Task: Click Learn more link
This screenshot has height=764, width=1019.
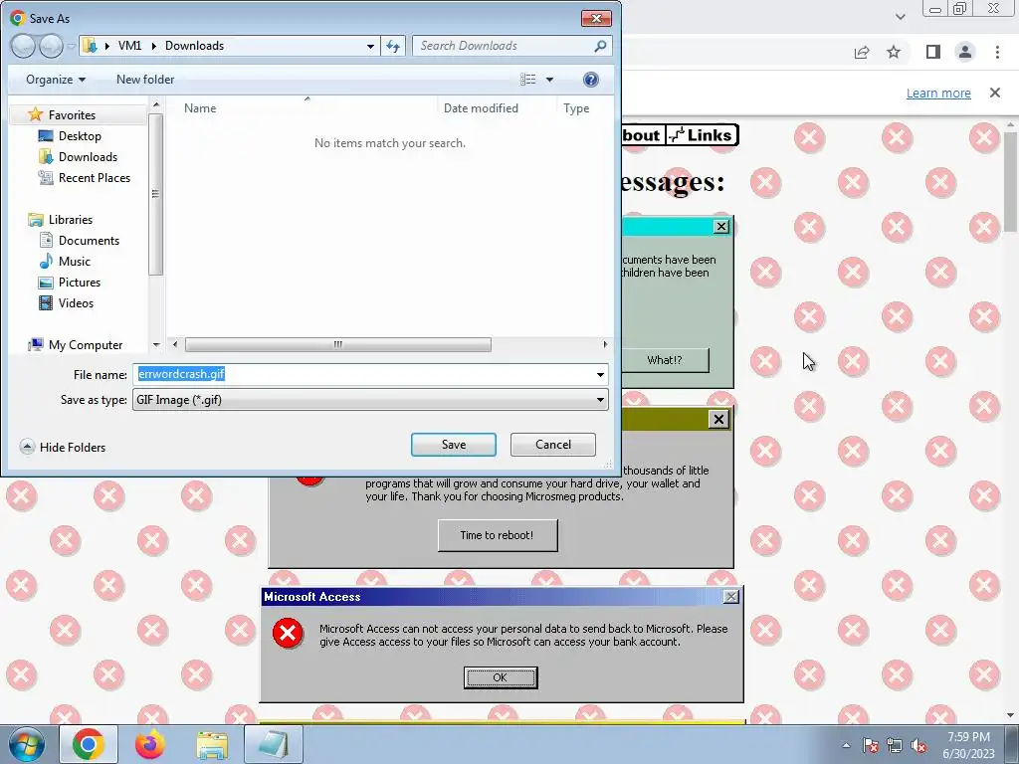Action: tap(938, 93)
